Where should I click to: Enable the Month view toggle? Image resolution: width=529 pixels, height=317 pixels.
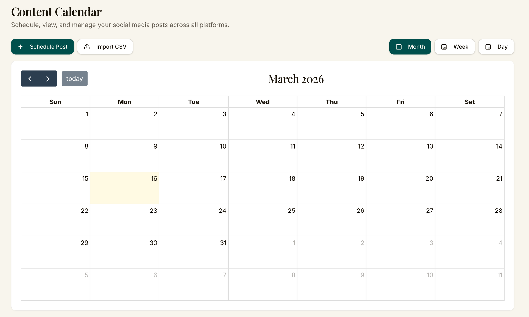click(410, 46)
